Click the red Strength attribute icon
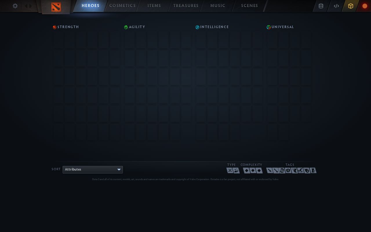This screenshot has height=232, width=371. (54, 27)
